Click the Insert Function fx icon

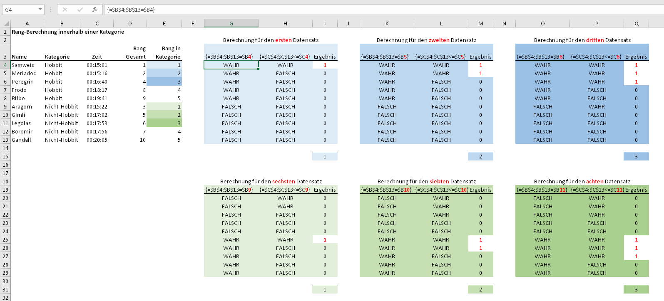point(95,10)
